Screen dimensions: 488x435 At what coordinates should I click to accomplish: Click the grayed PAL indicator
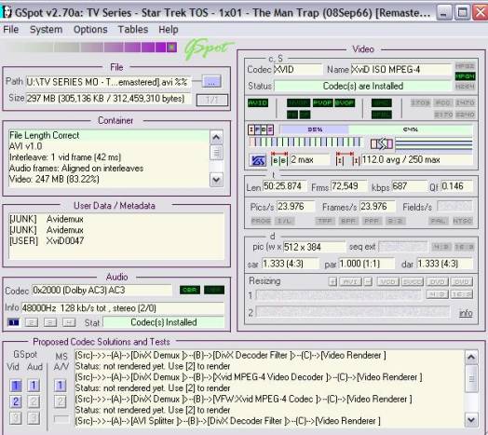point(438,221)
